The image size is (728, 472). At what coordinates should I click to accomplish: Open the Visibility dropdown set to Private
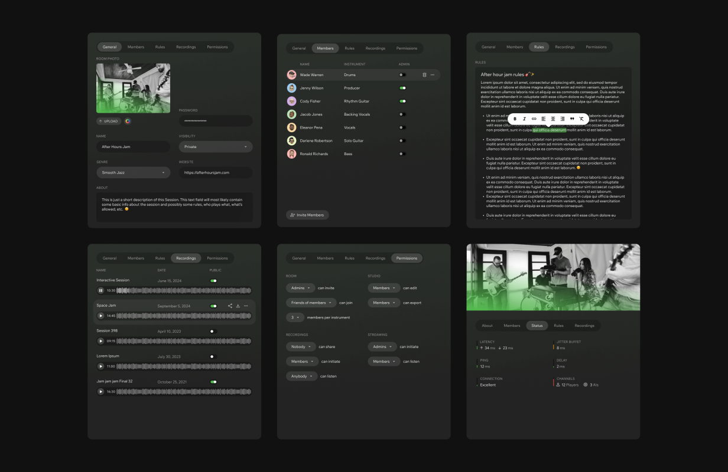[x=216, y=147]
